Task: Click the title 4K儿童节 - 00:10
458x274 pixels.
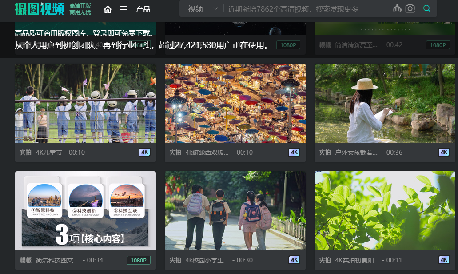Action: click(x=60, y=153)
